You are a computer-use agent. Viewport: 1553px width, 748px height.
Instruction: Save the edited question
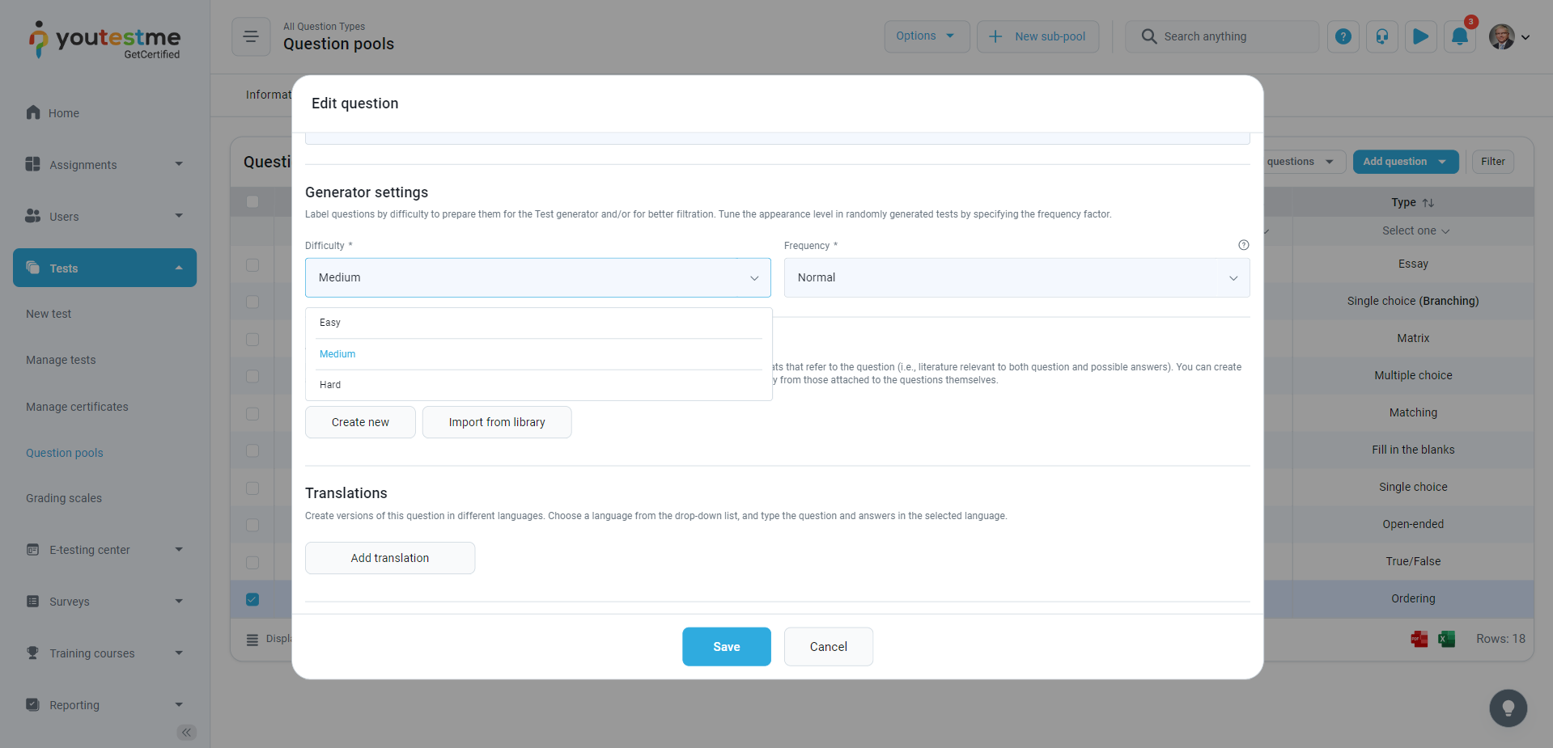[726, 647]
